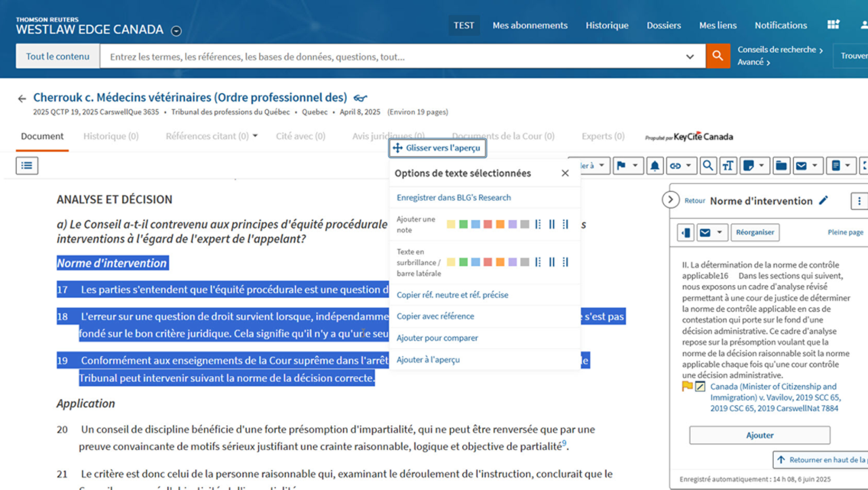Close the selected text options popup
The height and width of the screenshot is (490, 868).
[x=565, y=173]
